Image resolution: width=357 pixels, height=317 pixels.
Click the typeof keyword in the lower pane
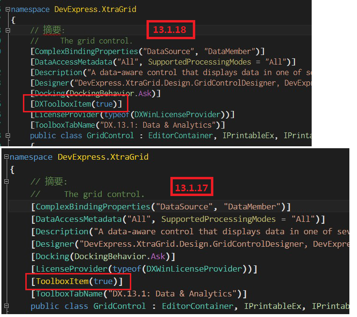point(127,269)
